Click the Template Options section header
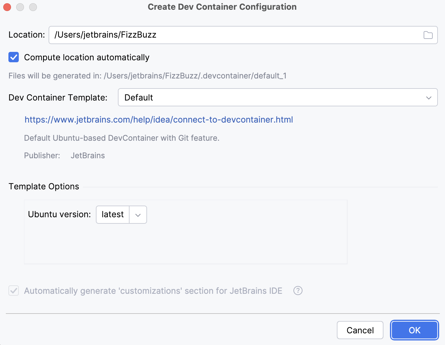The height and width of the screenshot is (345, 445). (x=44, y=186)
